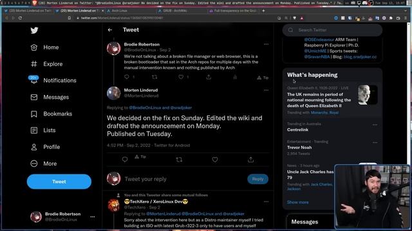Switch to the Full transparency on the Grub tab
Viewport: 412px width, 231px height.
click(x=233, y=11)
